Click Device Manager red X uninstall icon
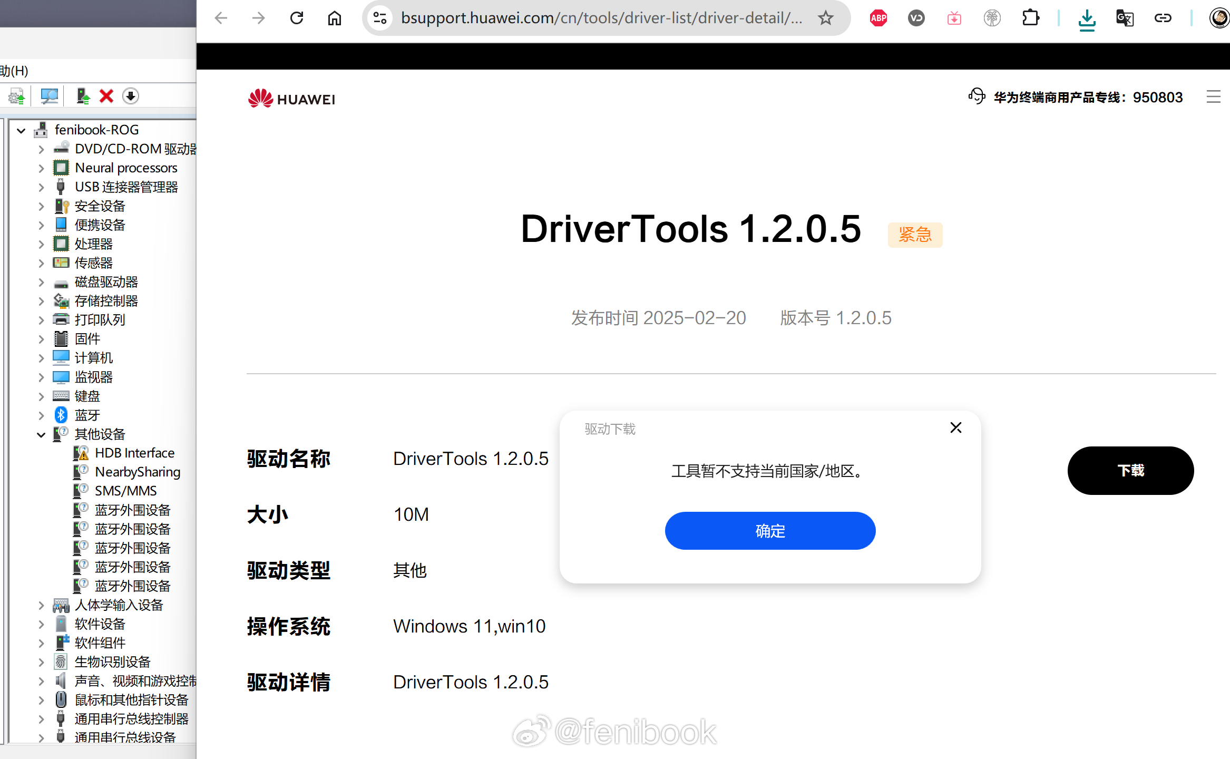 106,96
